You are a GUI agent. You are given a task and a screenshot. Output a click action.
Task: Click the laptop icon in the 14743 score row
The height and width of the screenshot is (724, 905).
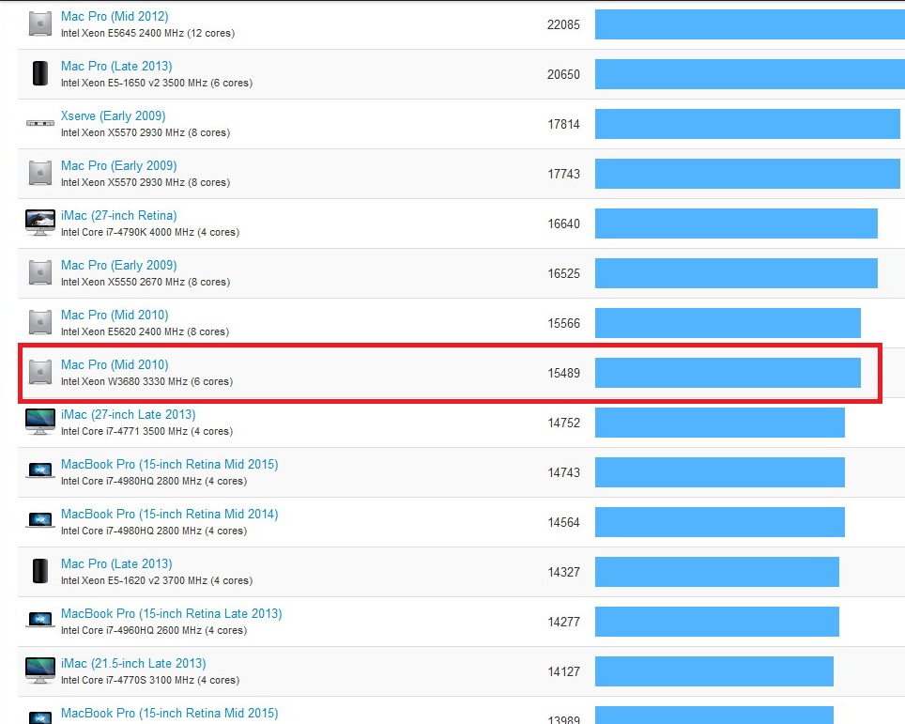coord(40,471)
